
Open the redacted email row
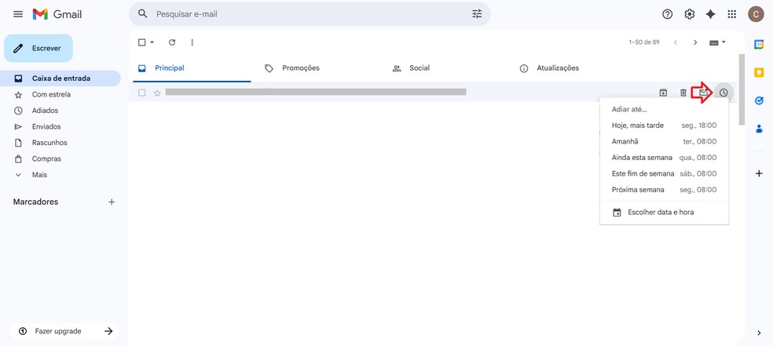(x=316, y=92)
